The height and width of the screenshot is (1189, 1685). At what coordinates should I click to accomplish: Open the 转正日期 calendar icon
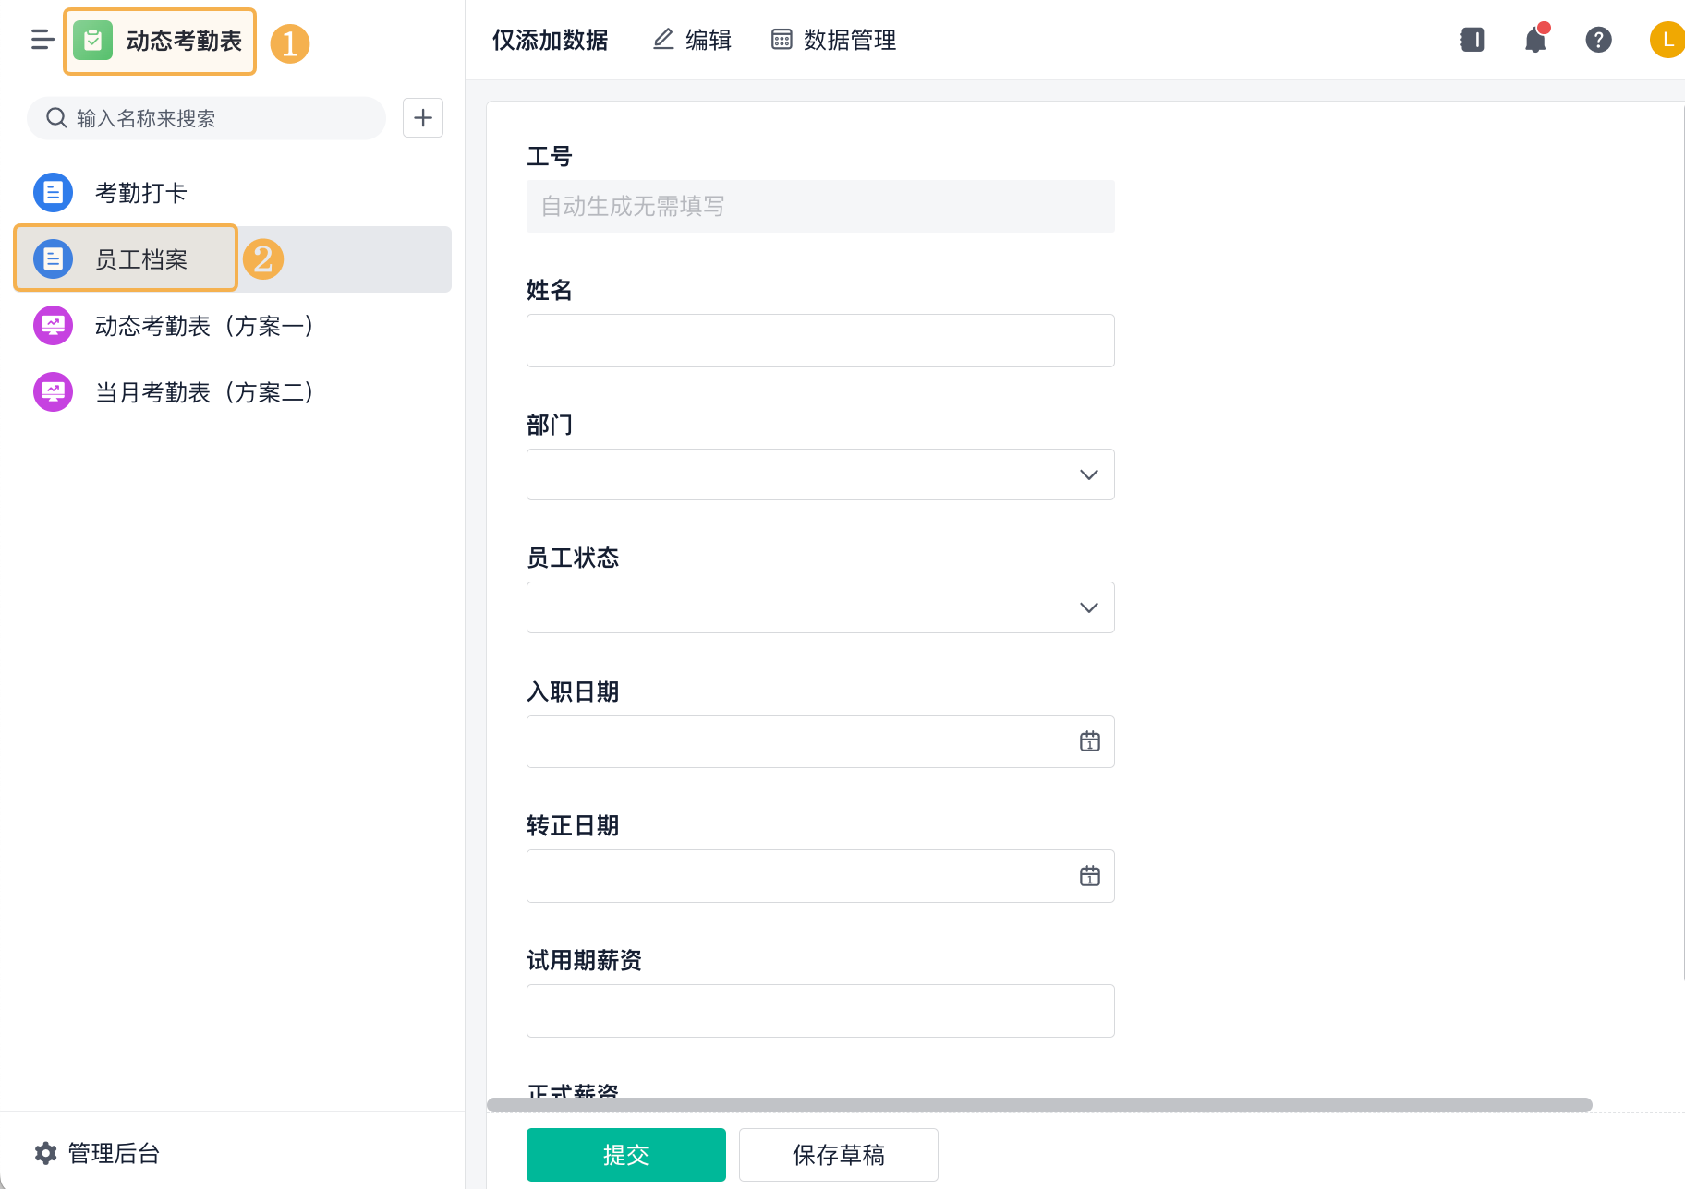[1090, 876]
